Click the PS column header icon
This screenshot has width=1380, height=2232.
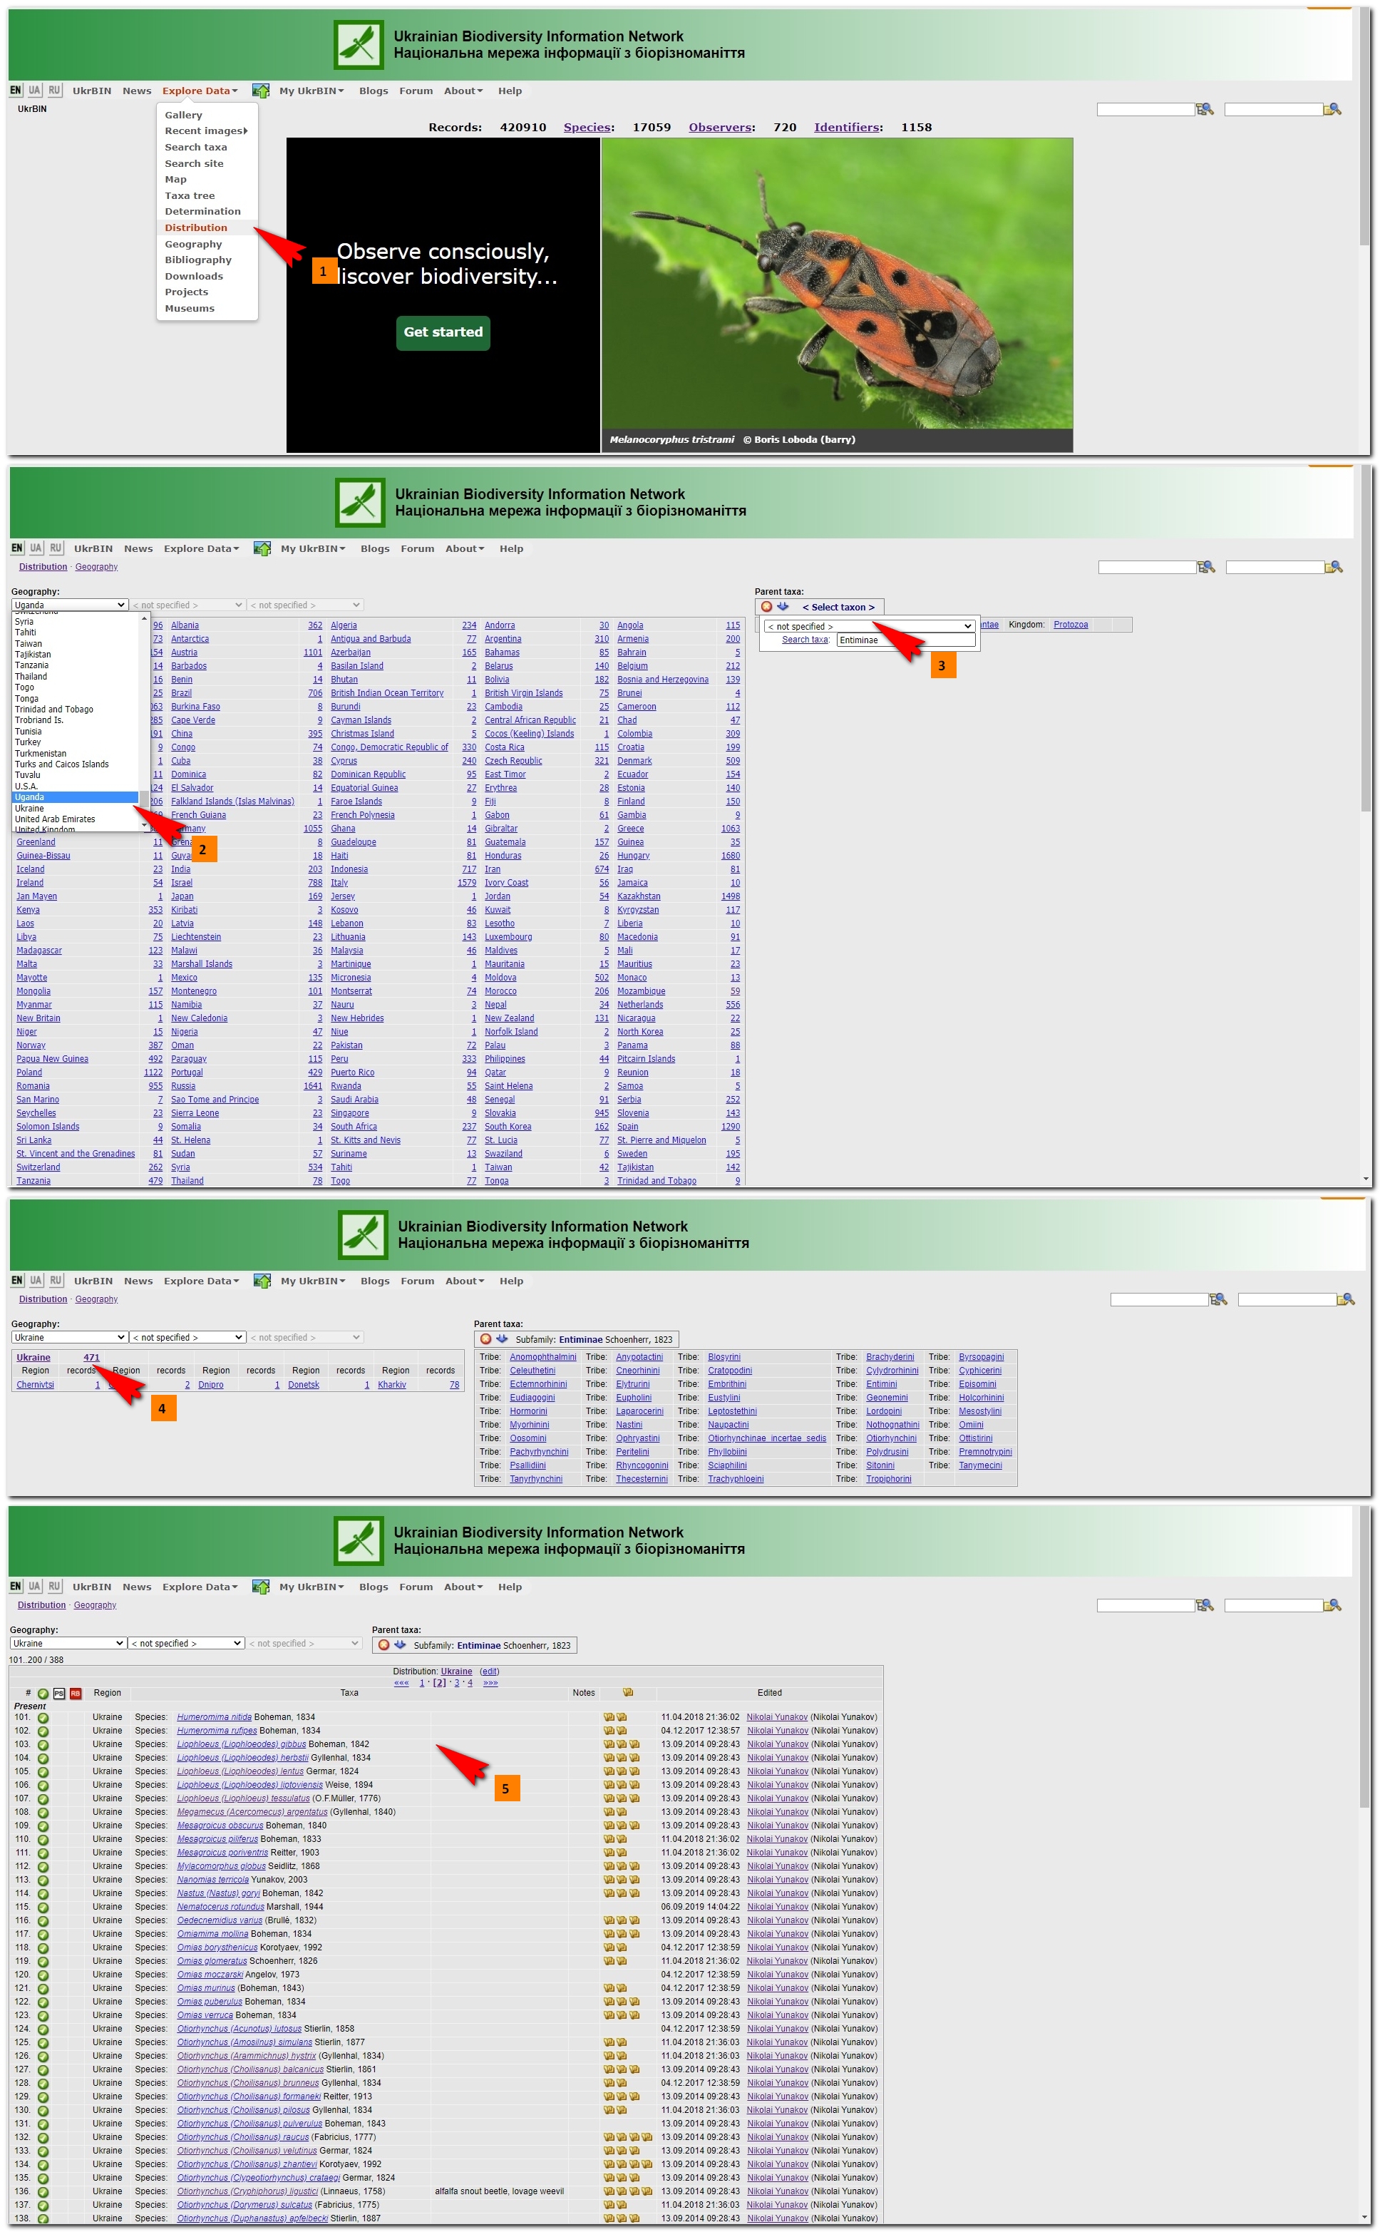[59, 1694]
